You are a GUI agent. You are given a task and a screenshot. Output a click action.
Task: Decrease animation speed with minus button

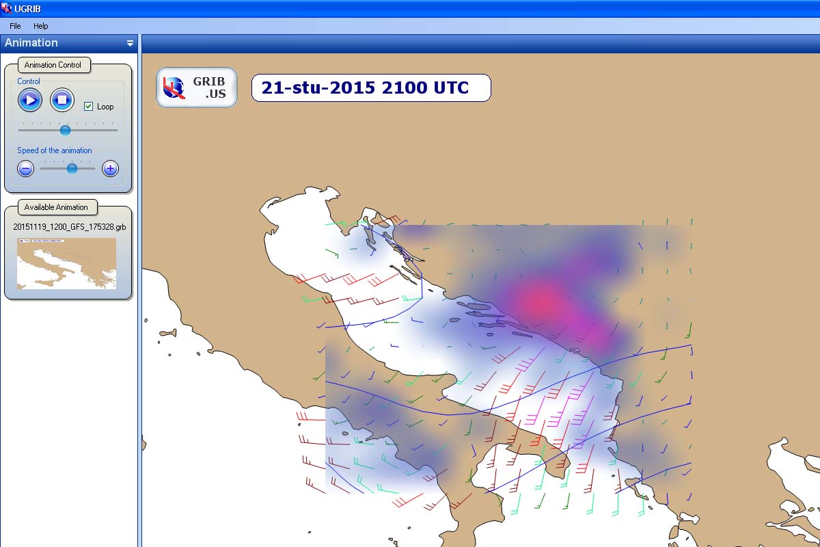tap(25, 168)
